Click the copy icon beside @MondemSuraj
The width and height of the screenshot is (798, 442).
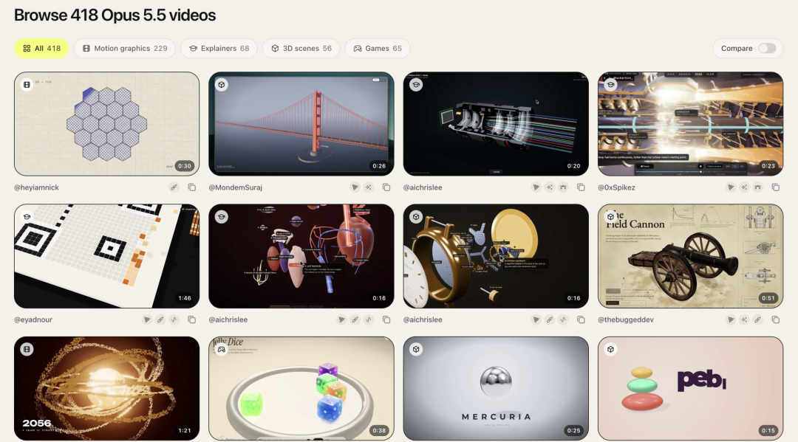[x=386, y=187]
